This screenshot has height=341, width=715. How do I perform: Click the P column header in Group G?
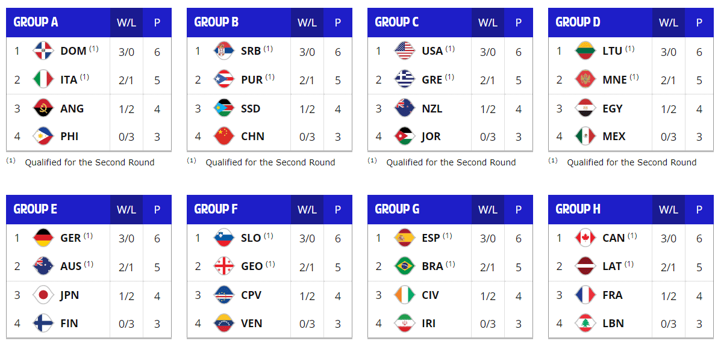[x=519, y=209]
